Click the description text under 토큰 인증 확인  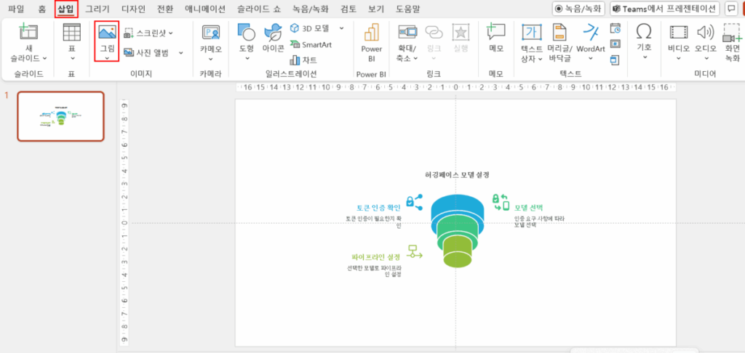click(374, 222)
